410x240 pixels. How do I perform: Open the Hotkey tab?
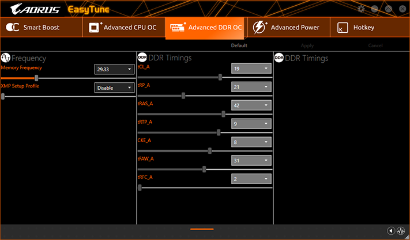pyautogui.click(x=370, y=28)
